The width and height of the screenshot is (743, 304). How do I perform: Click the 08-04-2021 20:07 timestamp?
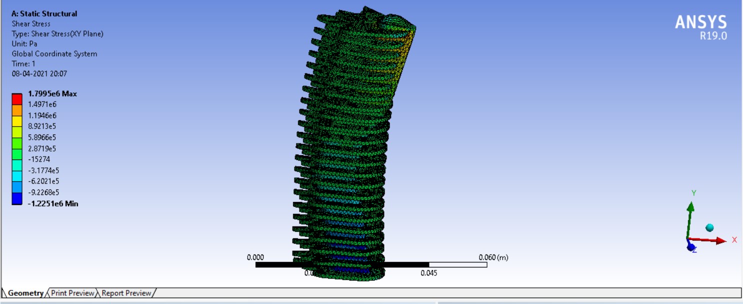coord(39,74)
